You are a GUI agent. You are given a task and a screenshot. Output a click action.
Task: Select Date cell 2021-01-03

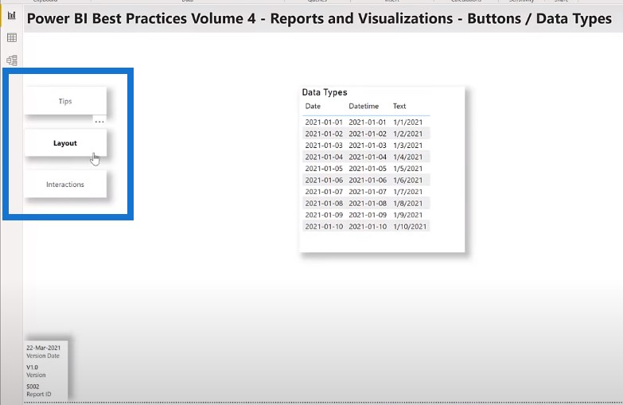pos(324,145)
